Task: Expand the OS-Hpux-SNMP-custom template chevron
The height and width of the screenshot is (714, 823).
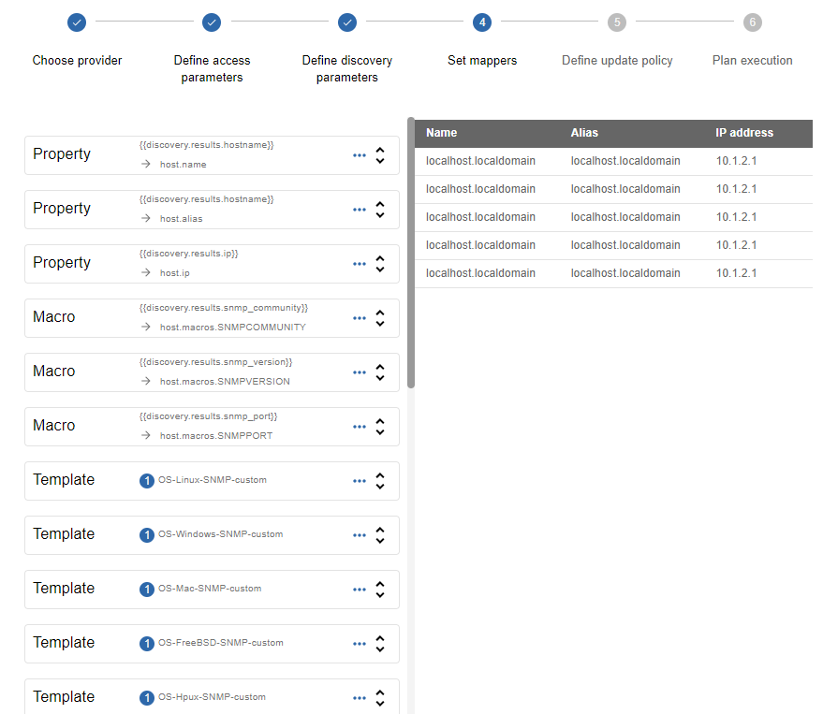Action: pyautogui.click(x=380, y=697)
